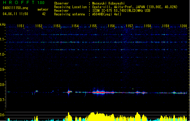This screenshot has width=190, height=121.
Task: Click the 1159 time marker
Action: click(166, 26)
